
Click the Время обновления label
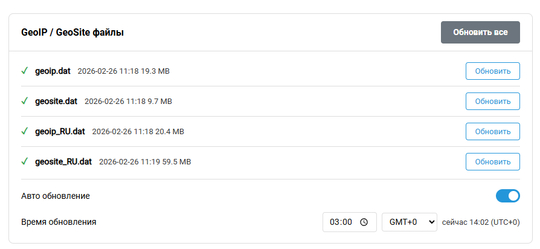59,222
